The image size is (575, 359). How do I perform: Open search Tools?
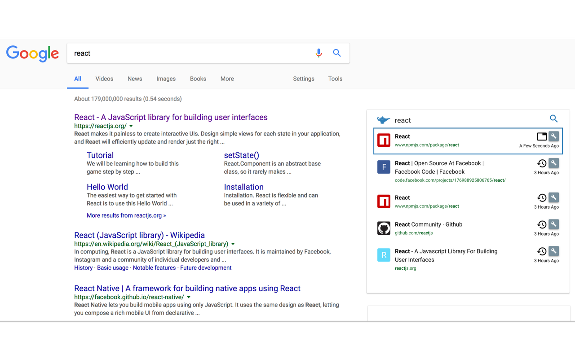(x=335, y=79)
